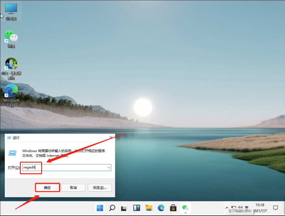Click the 浏览(B)... button
285x216 pixels.
click(x=100, y=188)
